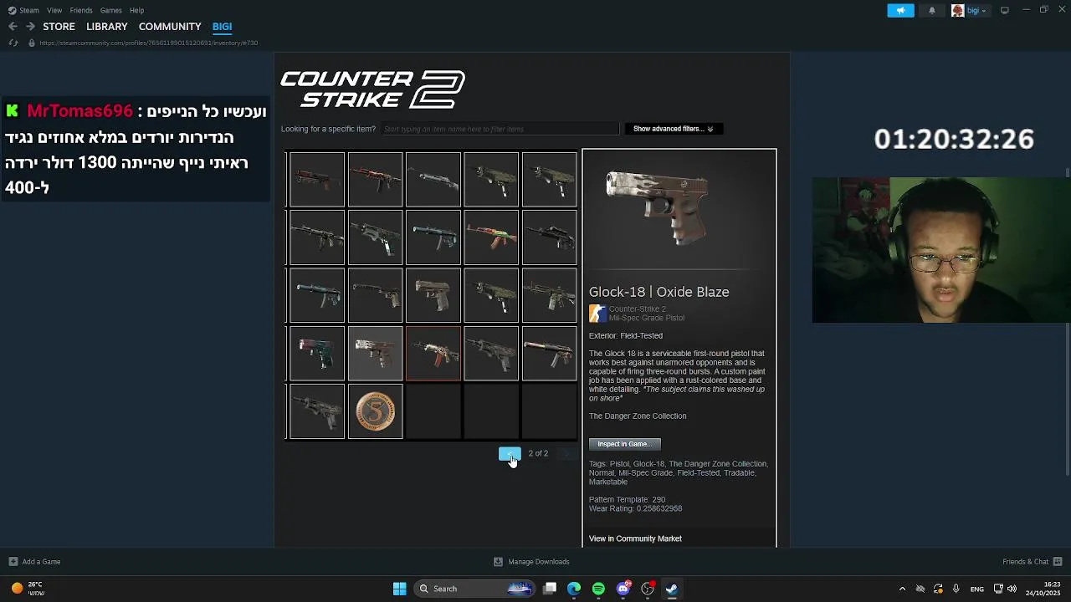
Task: Expand Show advanced filters
Action: (674, 129)
